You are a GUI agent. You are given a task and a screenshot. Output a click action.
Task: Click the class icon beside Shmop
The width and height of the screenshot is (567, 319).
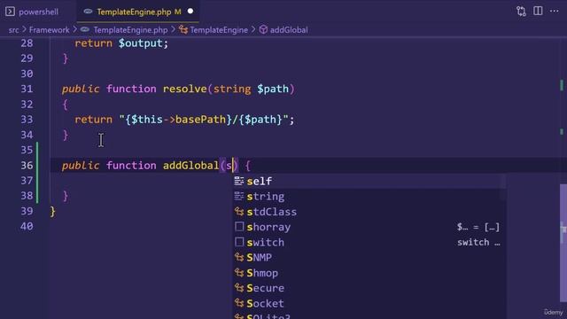pyautogui.click(x=239, y=272)
